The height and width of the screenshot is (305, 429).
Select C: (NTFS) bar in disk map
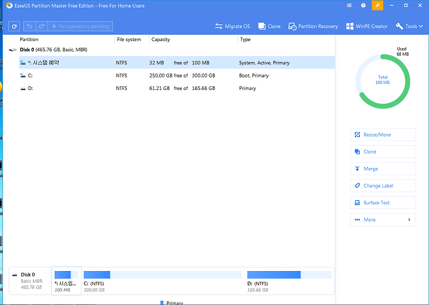(163, 275)
